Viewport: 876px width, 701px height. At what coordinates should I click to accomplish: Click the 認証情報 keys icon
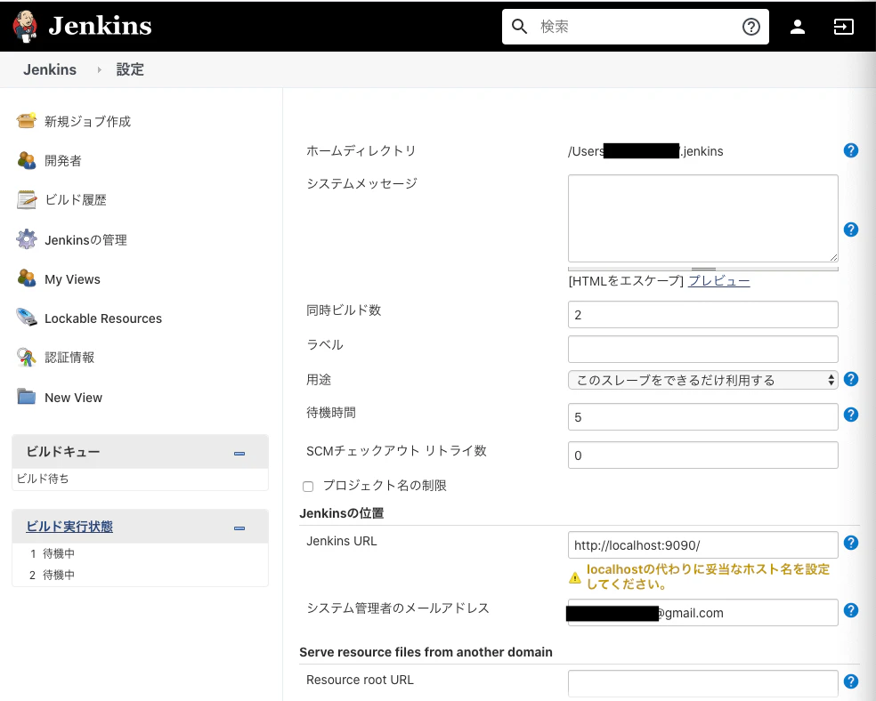(x=26, y=358)
